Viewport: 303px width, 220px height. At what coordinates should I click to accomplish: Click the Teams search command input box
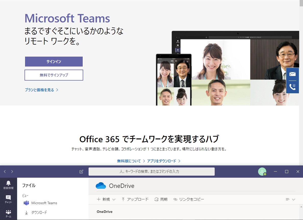click(x=151, y=172)
